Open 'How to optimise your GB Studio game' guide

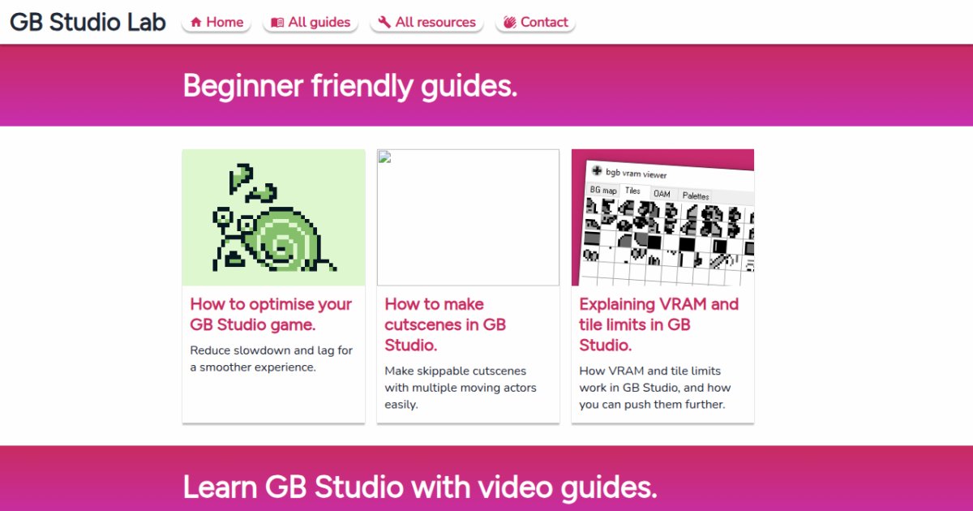tap(271, 314)
